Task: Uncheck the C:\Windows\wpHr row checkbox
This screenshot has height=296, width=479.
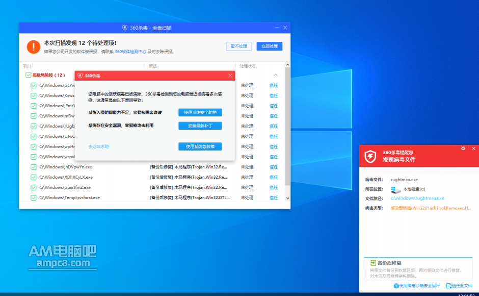Action: (x=34, y=146)
